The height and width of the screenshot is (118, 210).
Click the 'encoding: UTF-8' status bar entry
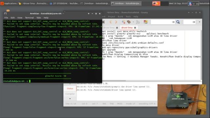pyautogui.click(x=147, y=104)
